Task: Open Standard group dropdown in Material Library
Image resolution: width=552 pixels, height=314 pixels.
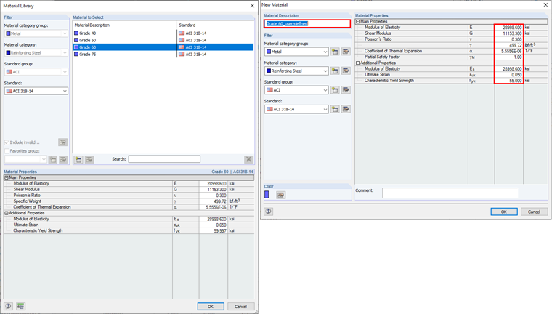Action: click(36, 72)
